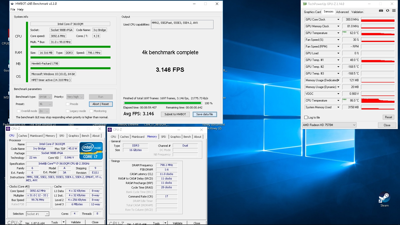Click the CAS# Latency 11.0 clocks value
This screenshot has width=400, height=225.
(x=166, y=174)
